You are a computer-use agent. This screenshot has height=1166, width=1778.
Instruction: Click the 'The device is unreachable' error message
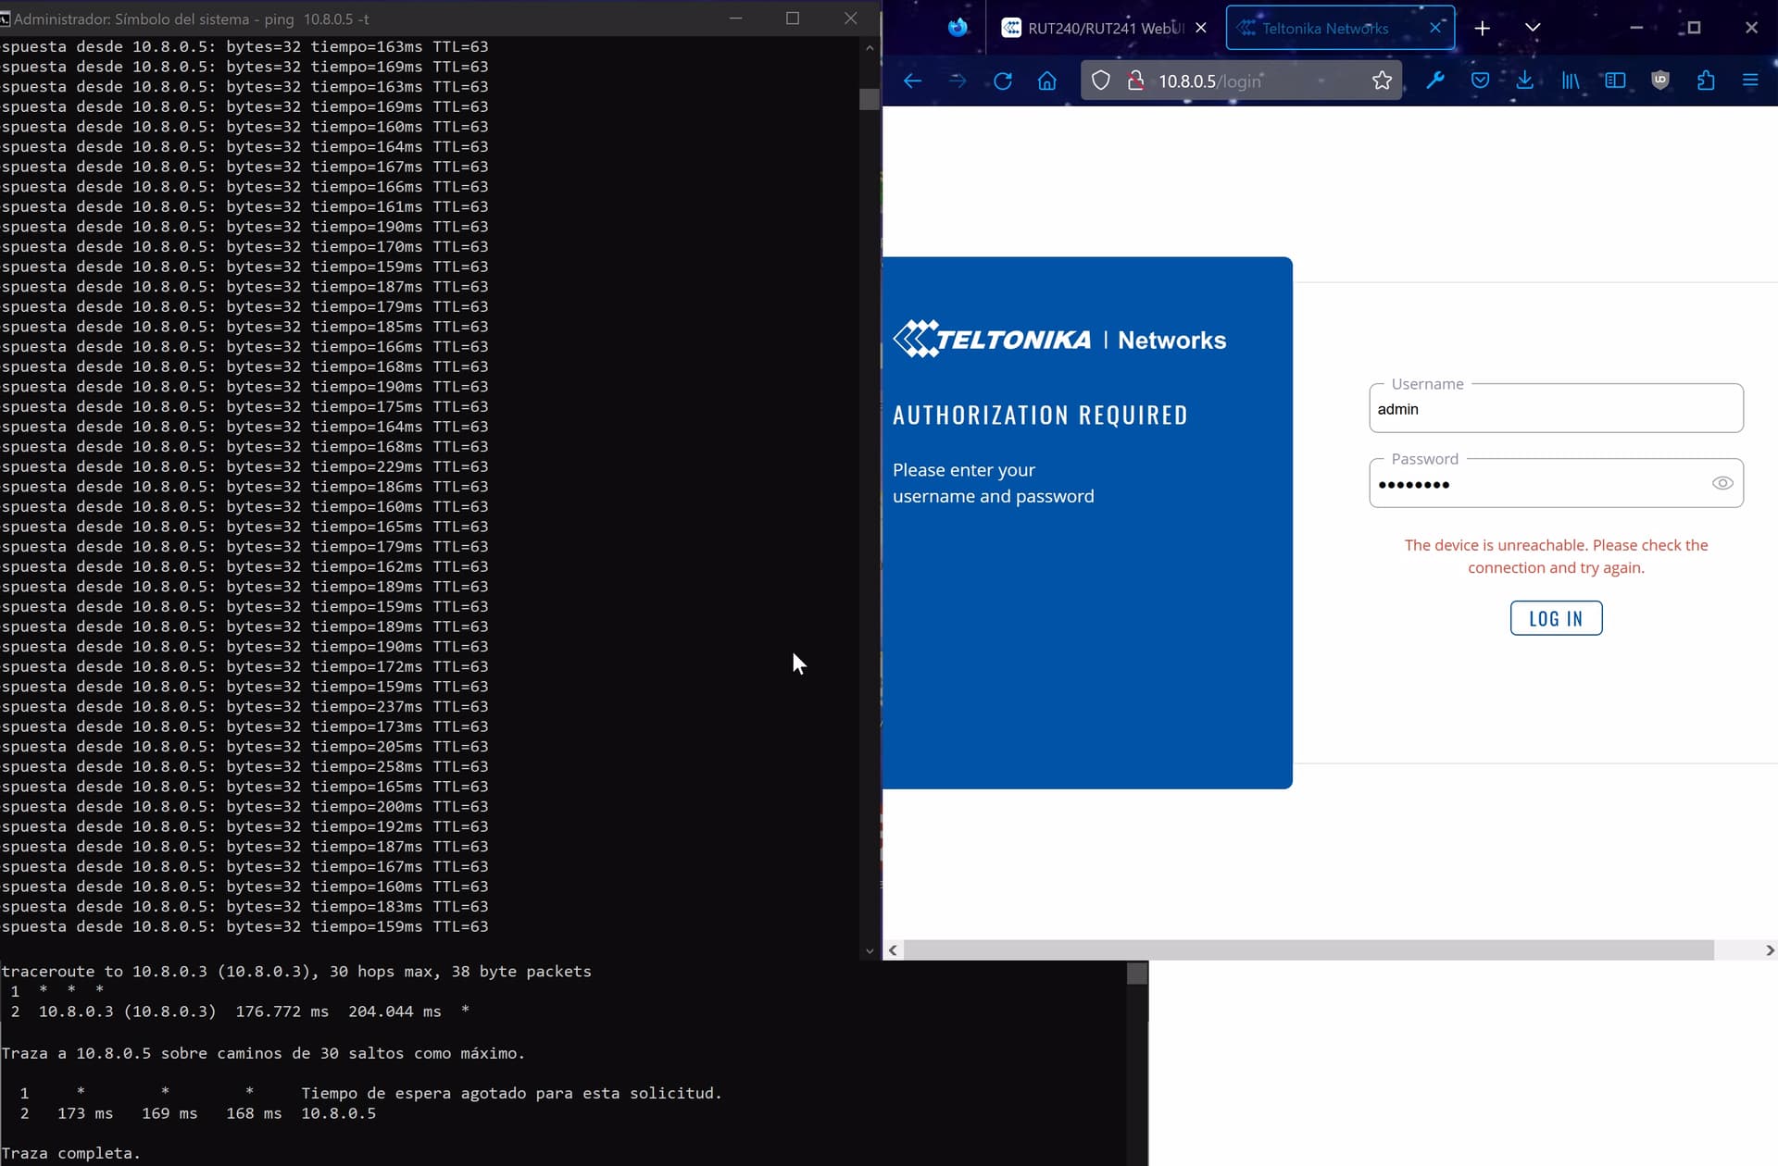click(x=1556, y=556)
